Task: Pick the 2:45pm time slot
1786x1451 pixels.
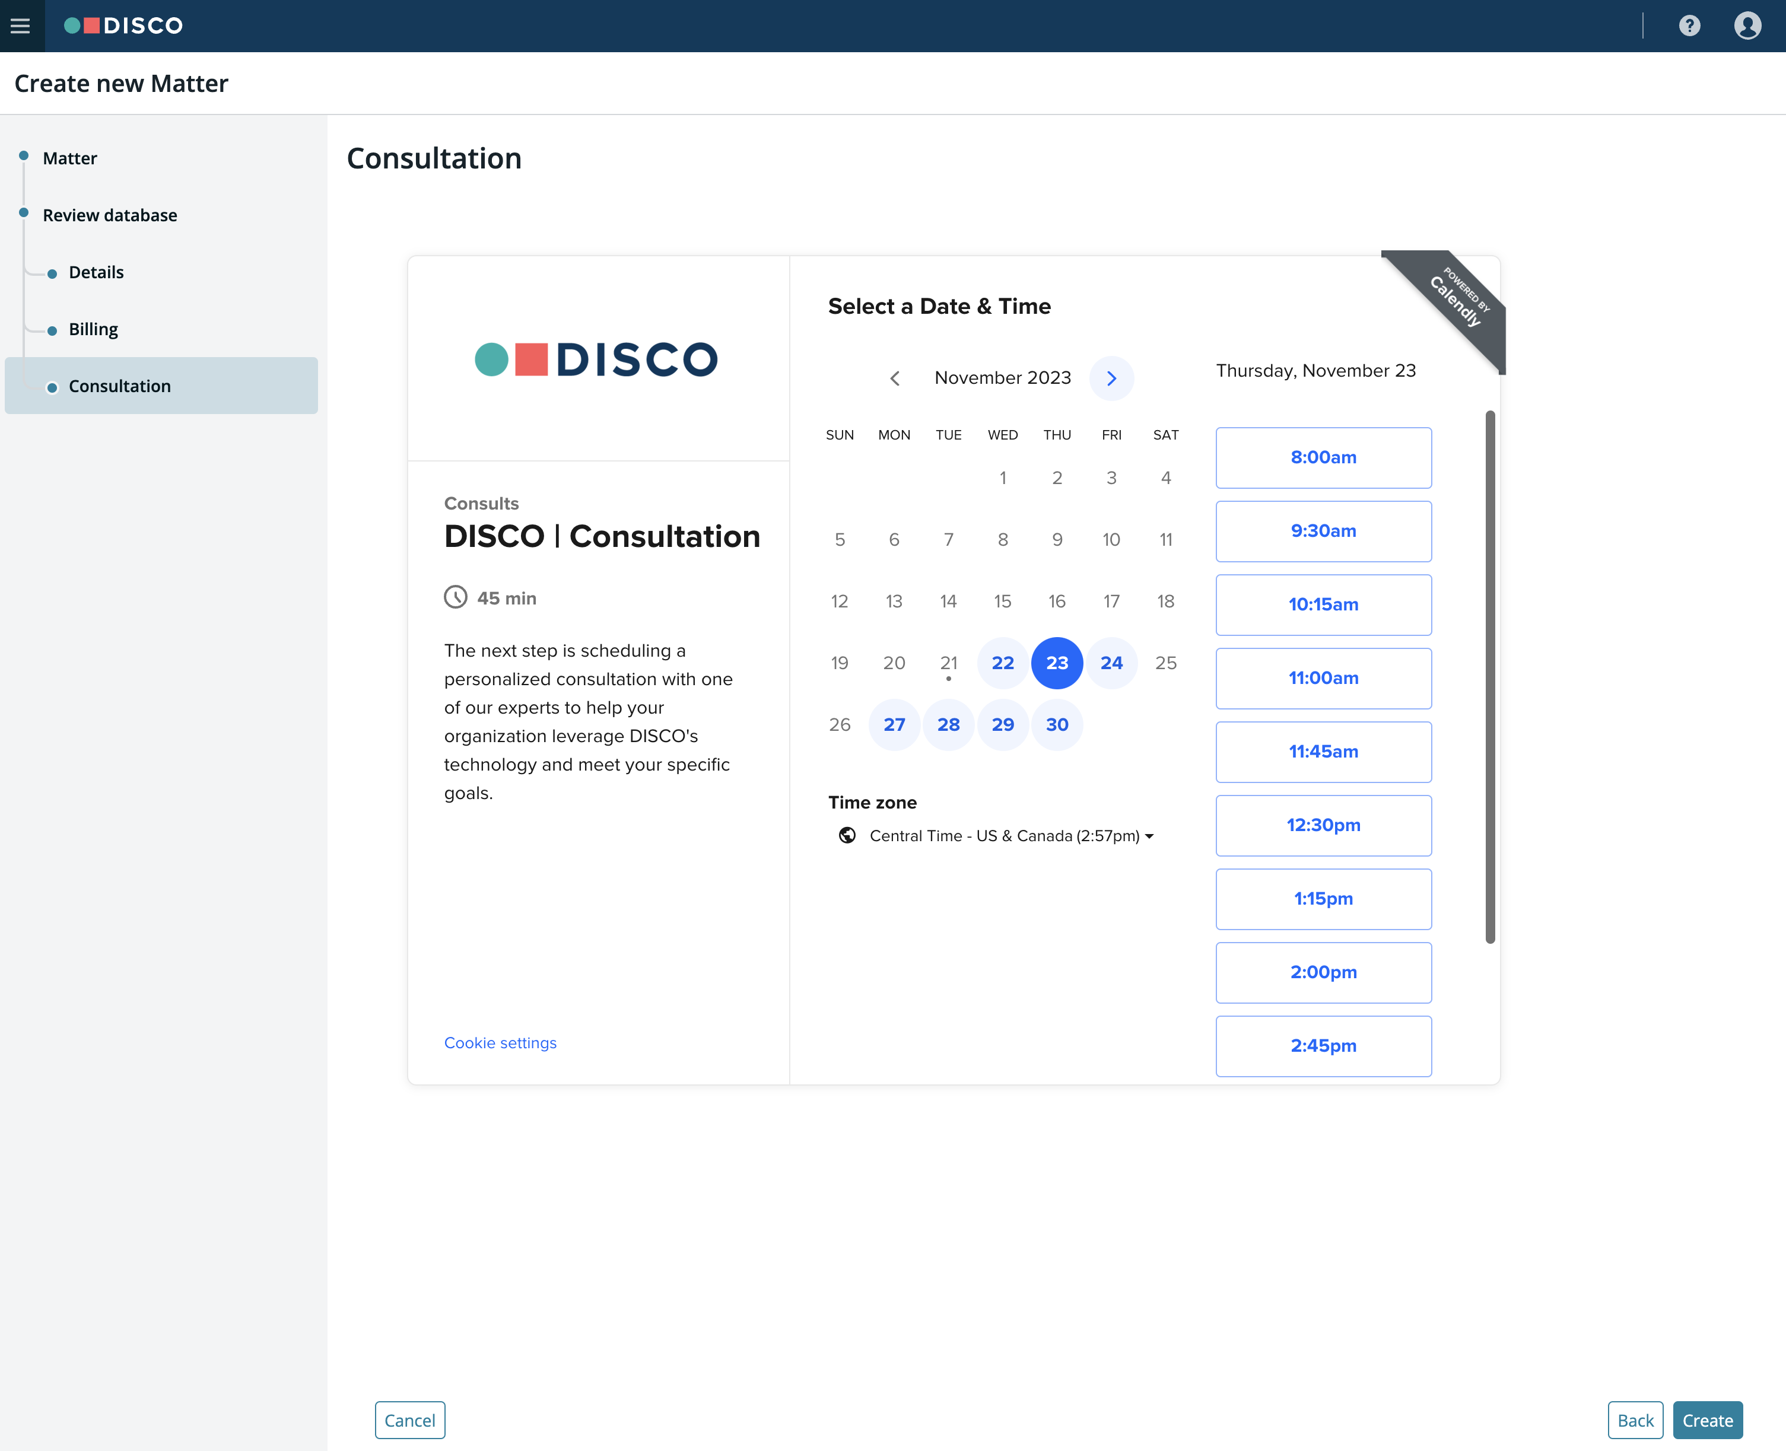Action: [x=1323, y=1046]
